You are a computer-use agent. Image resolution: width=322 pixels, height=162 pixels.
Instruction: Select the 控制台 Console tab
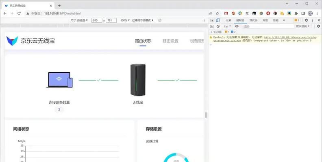click(x=240, y=20)
